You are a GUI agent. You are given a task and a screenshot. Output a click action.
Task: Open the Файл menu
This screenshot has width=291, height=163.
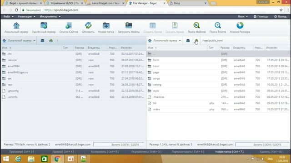(8, 17)
